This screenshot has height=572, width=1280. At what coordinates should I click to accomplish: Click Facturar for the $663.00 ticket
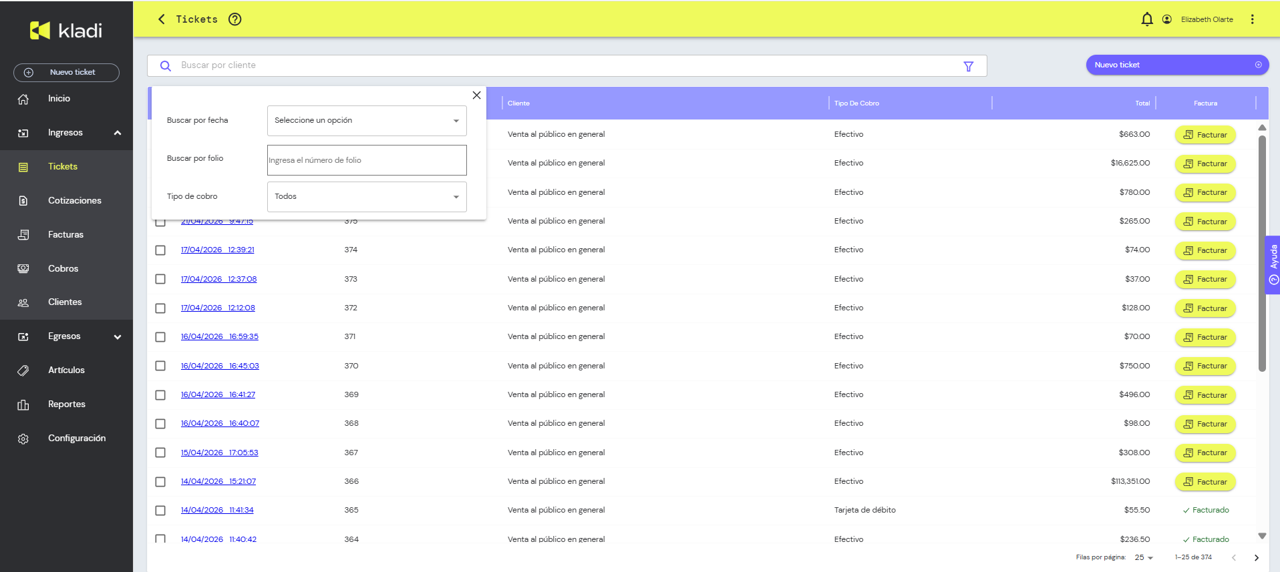coord(1205,135)
